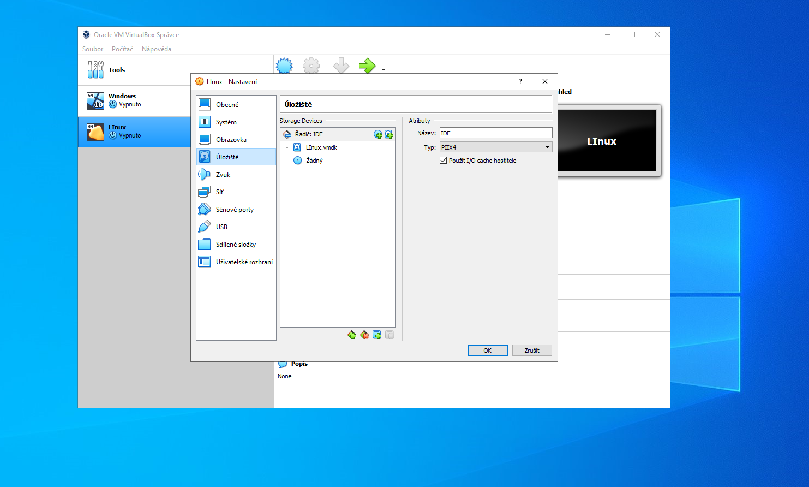Click the green arrow Start toolbar icon

368,66
